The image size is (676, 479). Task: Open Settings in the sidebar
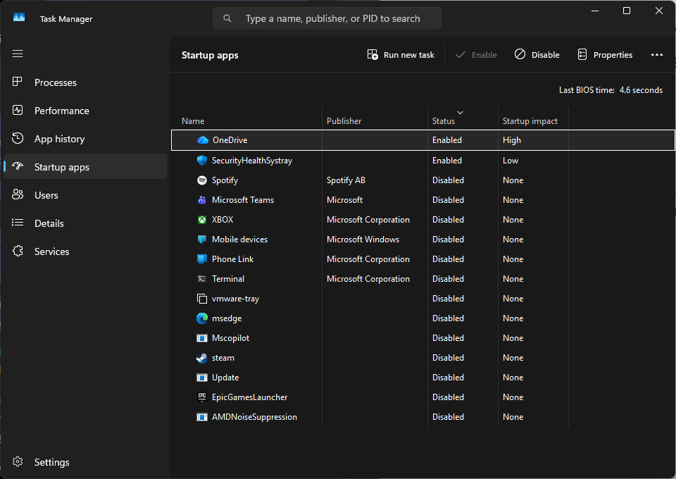click(85, 462)
